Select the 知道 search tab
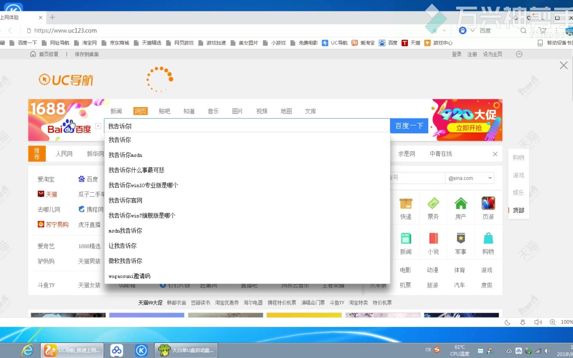This screenshot has width=573, height=358. [x=189, y=111]
